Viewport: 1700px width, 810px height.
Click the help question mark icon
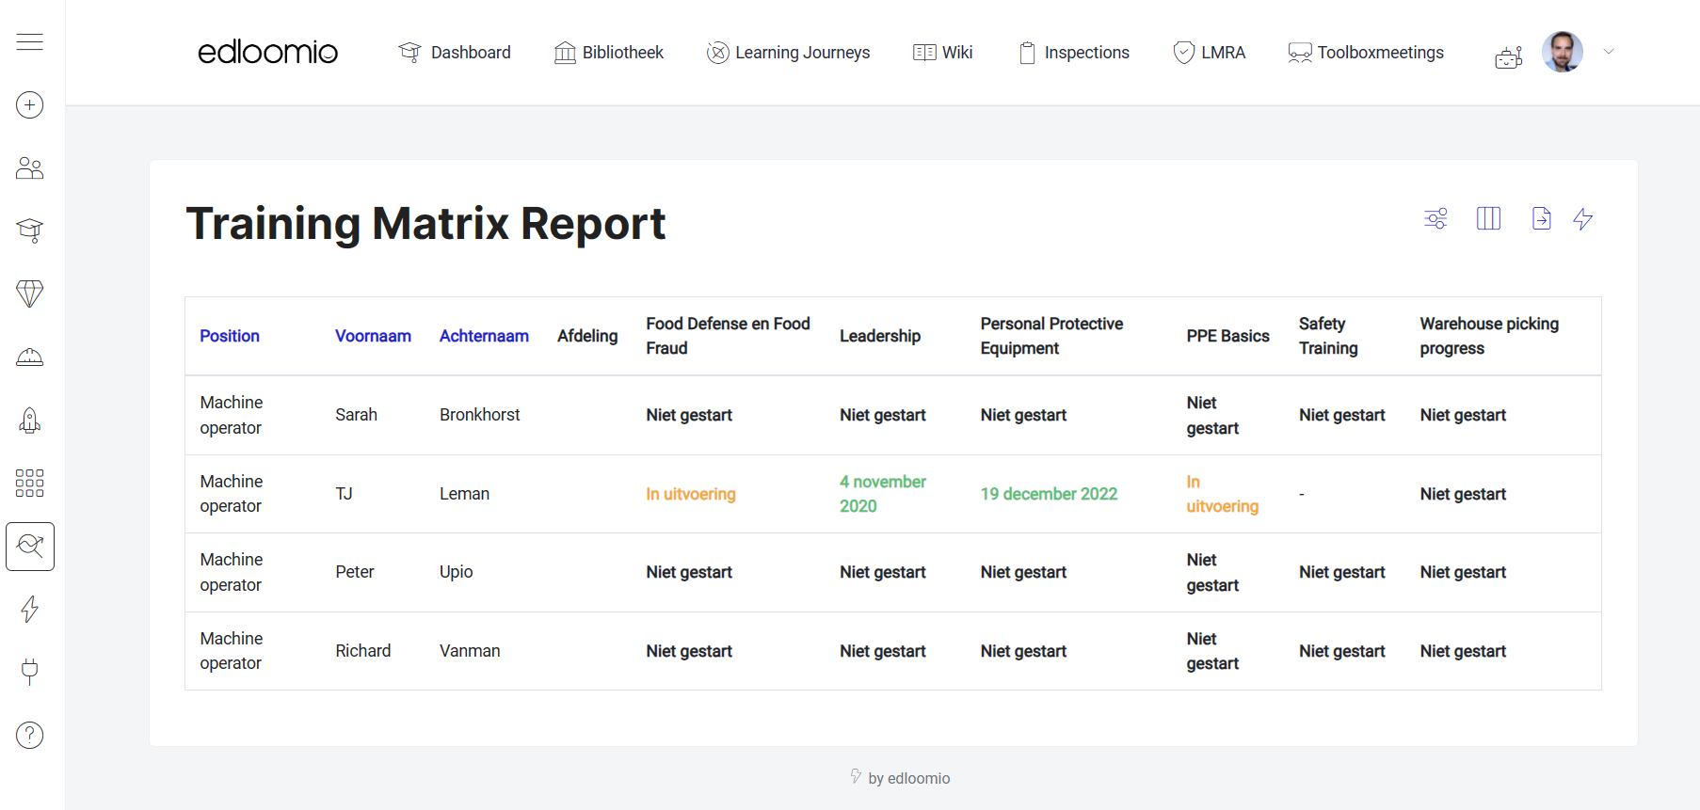tap(30, 735)
